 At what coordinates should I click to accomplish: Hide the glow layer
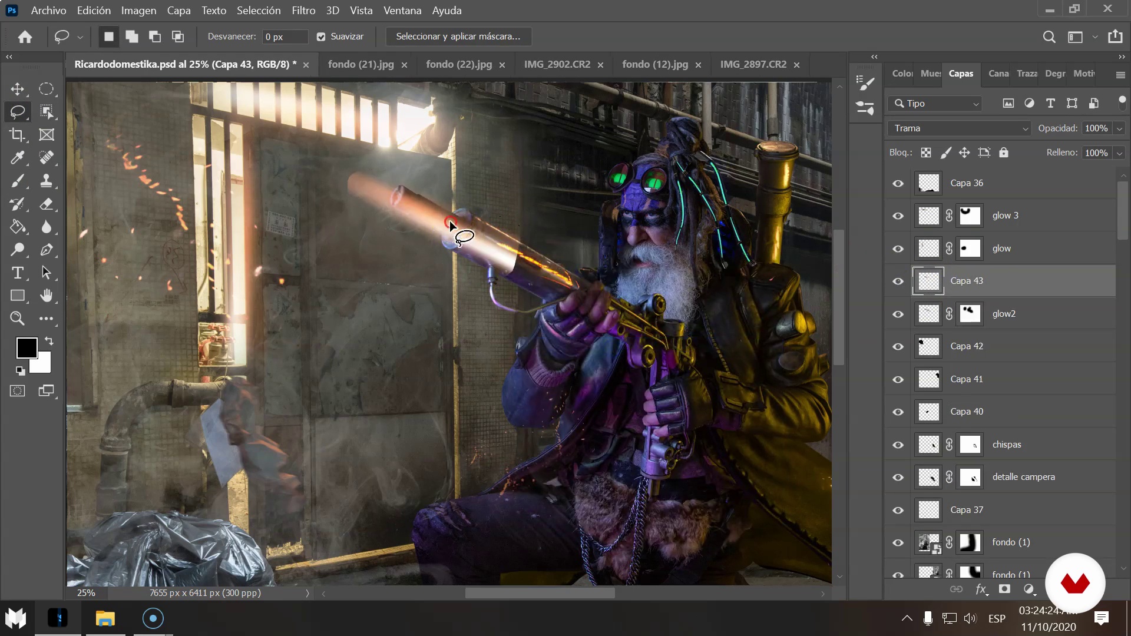pyautogui.click(x=898, y=249)
